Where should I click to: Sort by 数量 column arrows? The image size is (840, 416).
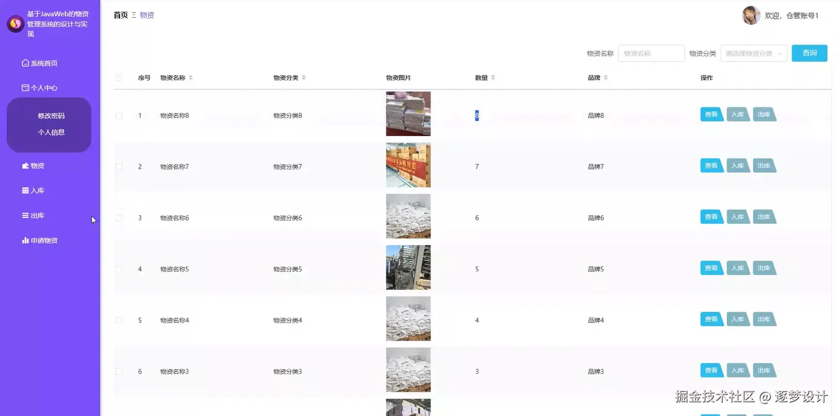(x=493, y=78)
